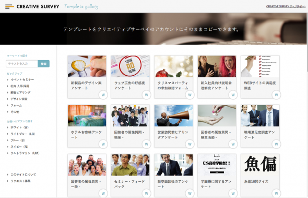Click W badge on ホテルお客様アンケート card
This screenshot has width=308, height=198.
click(x=103, y=144)
